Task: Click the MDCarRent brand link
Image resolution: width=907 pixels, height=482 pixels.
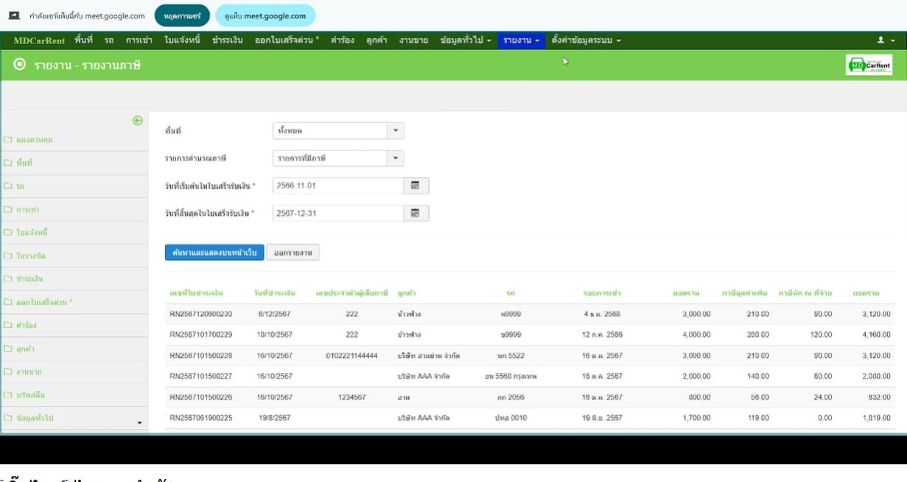Action: [x=38, y=41]
